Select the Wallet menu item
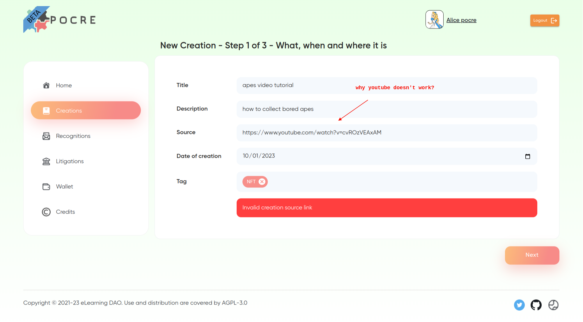Viewport: 583px width, 322px height. click(65, 186)
